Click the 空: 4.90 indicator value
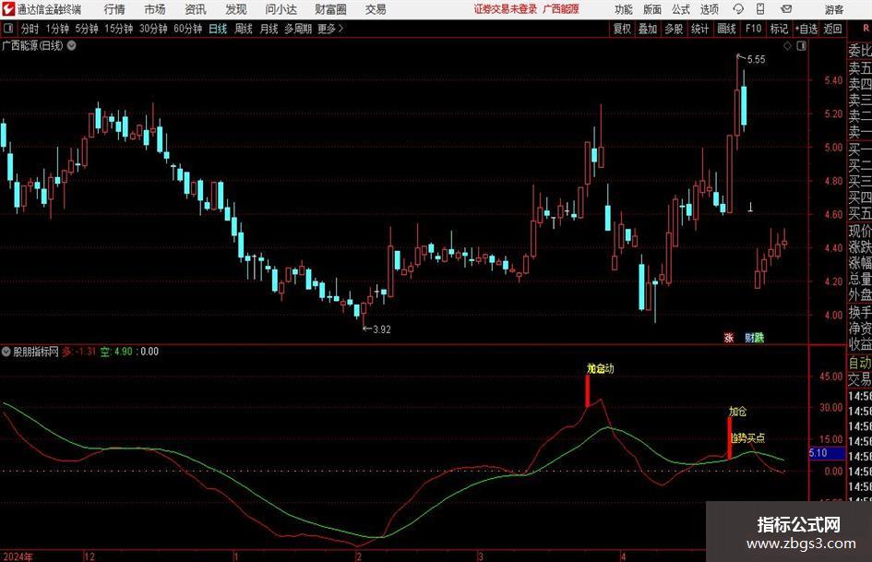The width and height of the screenshot is (872, 562). click(116, 352)
